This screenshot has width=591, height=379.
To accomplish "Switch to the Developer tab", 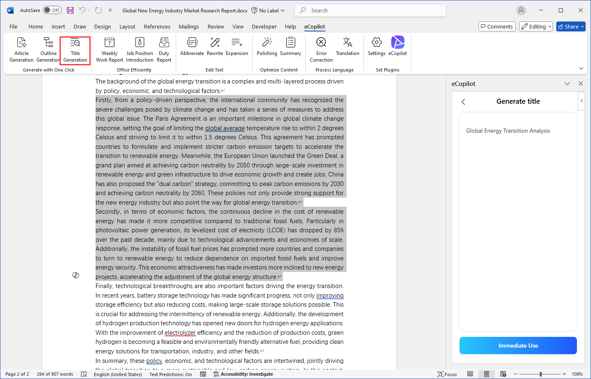I will pos(264,26).
